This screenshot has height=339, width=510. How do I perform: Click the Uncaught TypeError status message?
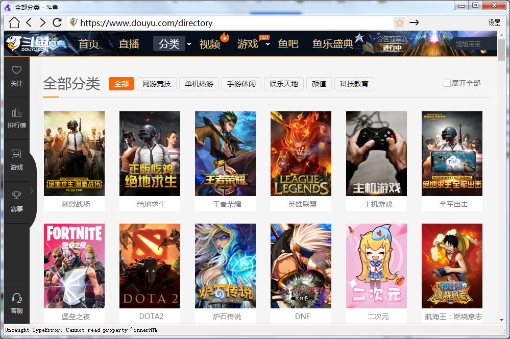[x=81, y=330]
